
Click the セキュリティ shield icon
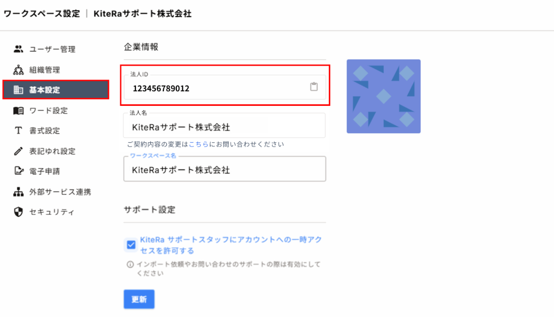pyautogui.click(x=18, y=212)
